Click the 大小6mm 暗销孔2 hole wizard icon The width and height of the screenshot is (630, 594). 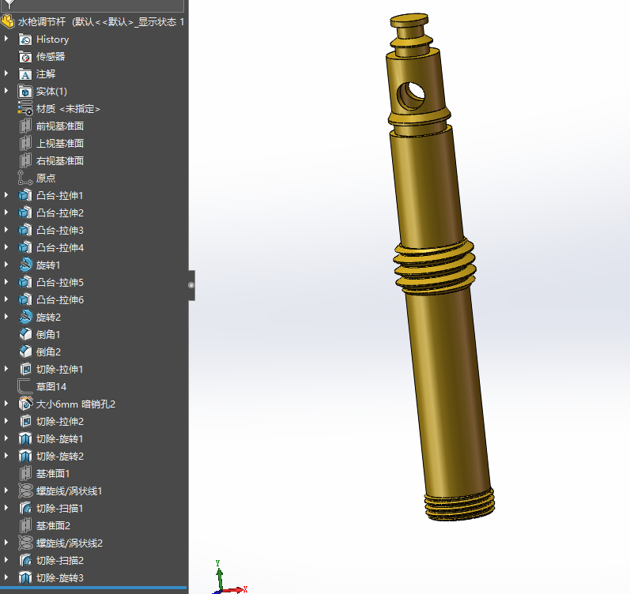click(x=25, y=404)
